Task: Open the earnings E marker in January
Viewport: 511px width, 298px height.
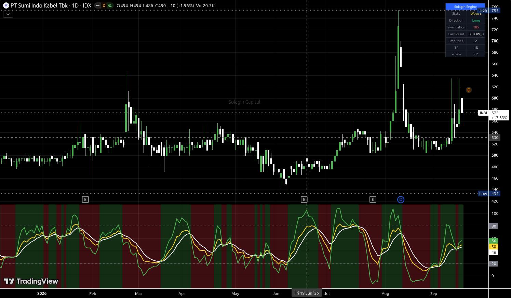Action: (85, 199)
